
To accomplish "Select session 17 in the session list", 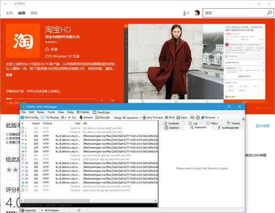I will pyautogui.click(x=89, y=190).
